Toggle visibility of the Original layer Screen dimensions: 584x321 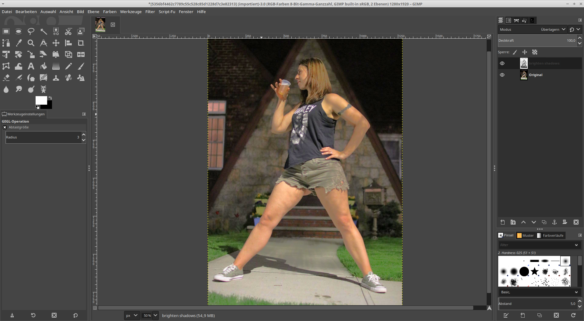(x=502, y=75)
